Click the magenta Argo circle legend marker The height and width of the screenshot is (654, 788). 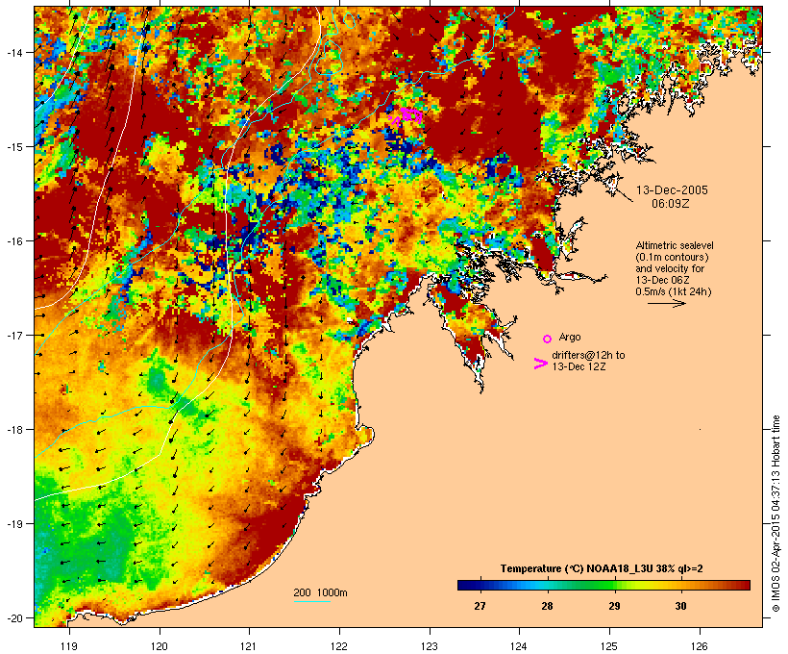[x=548, y=339]
